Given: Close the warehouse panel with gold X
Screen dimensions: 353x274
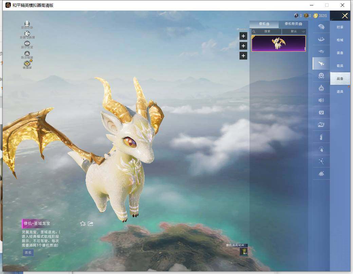Looking at the screenshot, I should pos(345,16).
